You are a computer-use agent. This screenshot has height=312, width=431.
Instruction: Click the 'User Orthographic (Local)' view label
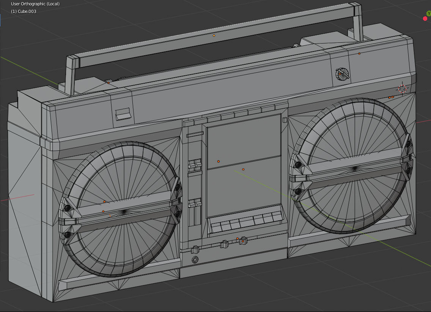click(35, 4)
